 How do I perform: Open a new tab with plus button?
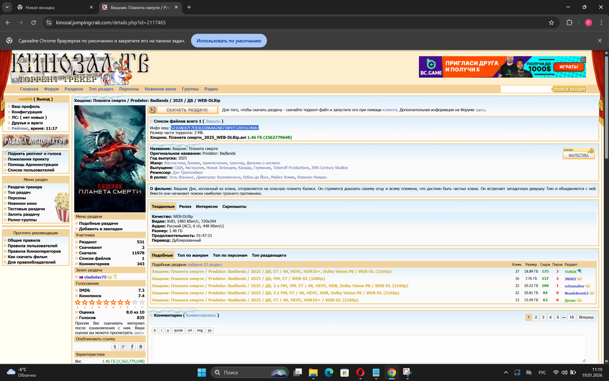tap(189, 7)
